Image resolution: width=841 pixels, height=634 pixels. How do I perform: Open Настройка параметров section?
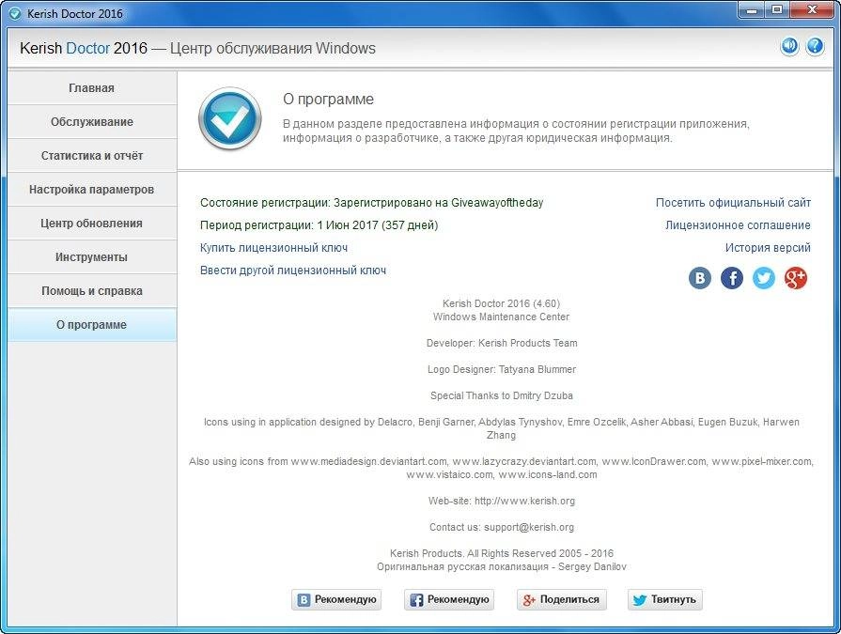[92, 189]
